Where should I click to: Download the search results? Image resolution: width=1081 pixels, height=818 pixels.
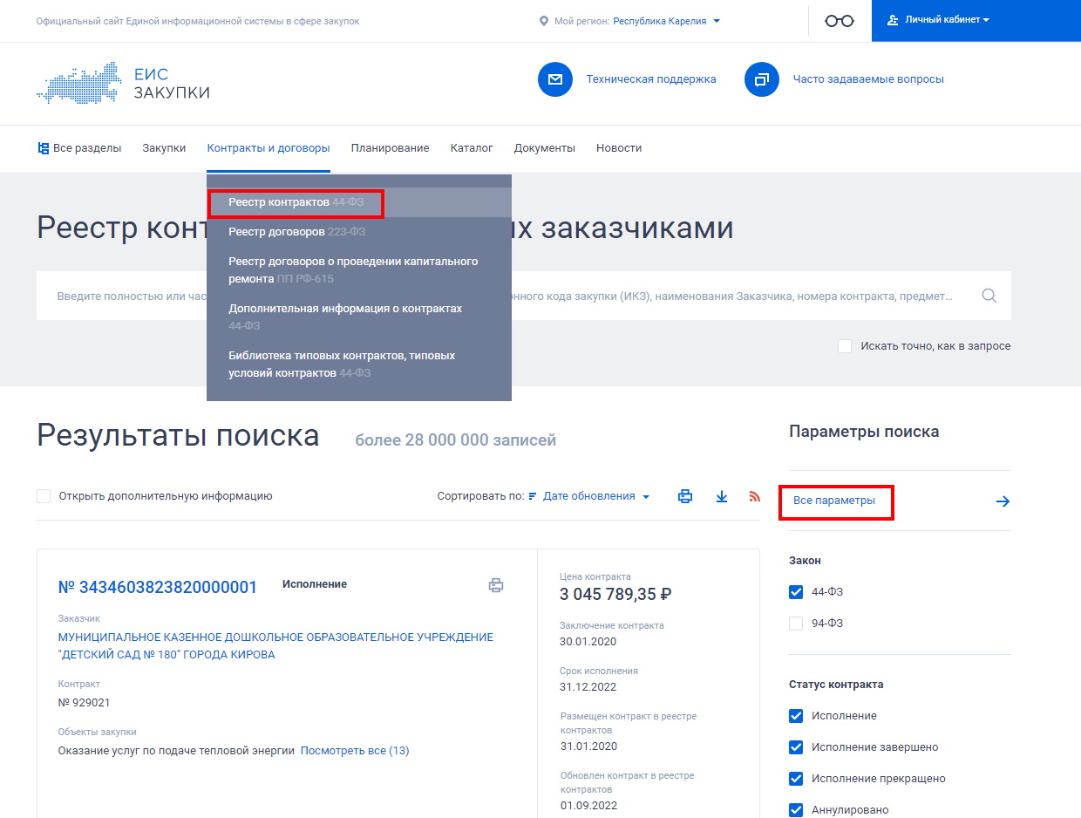(722, 496)
